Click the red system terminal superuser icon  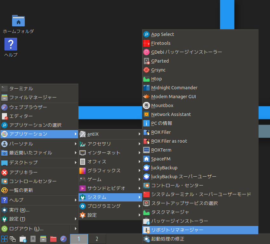point(146,194)
